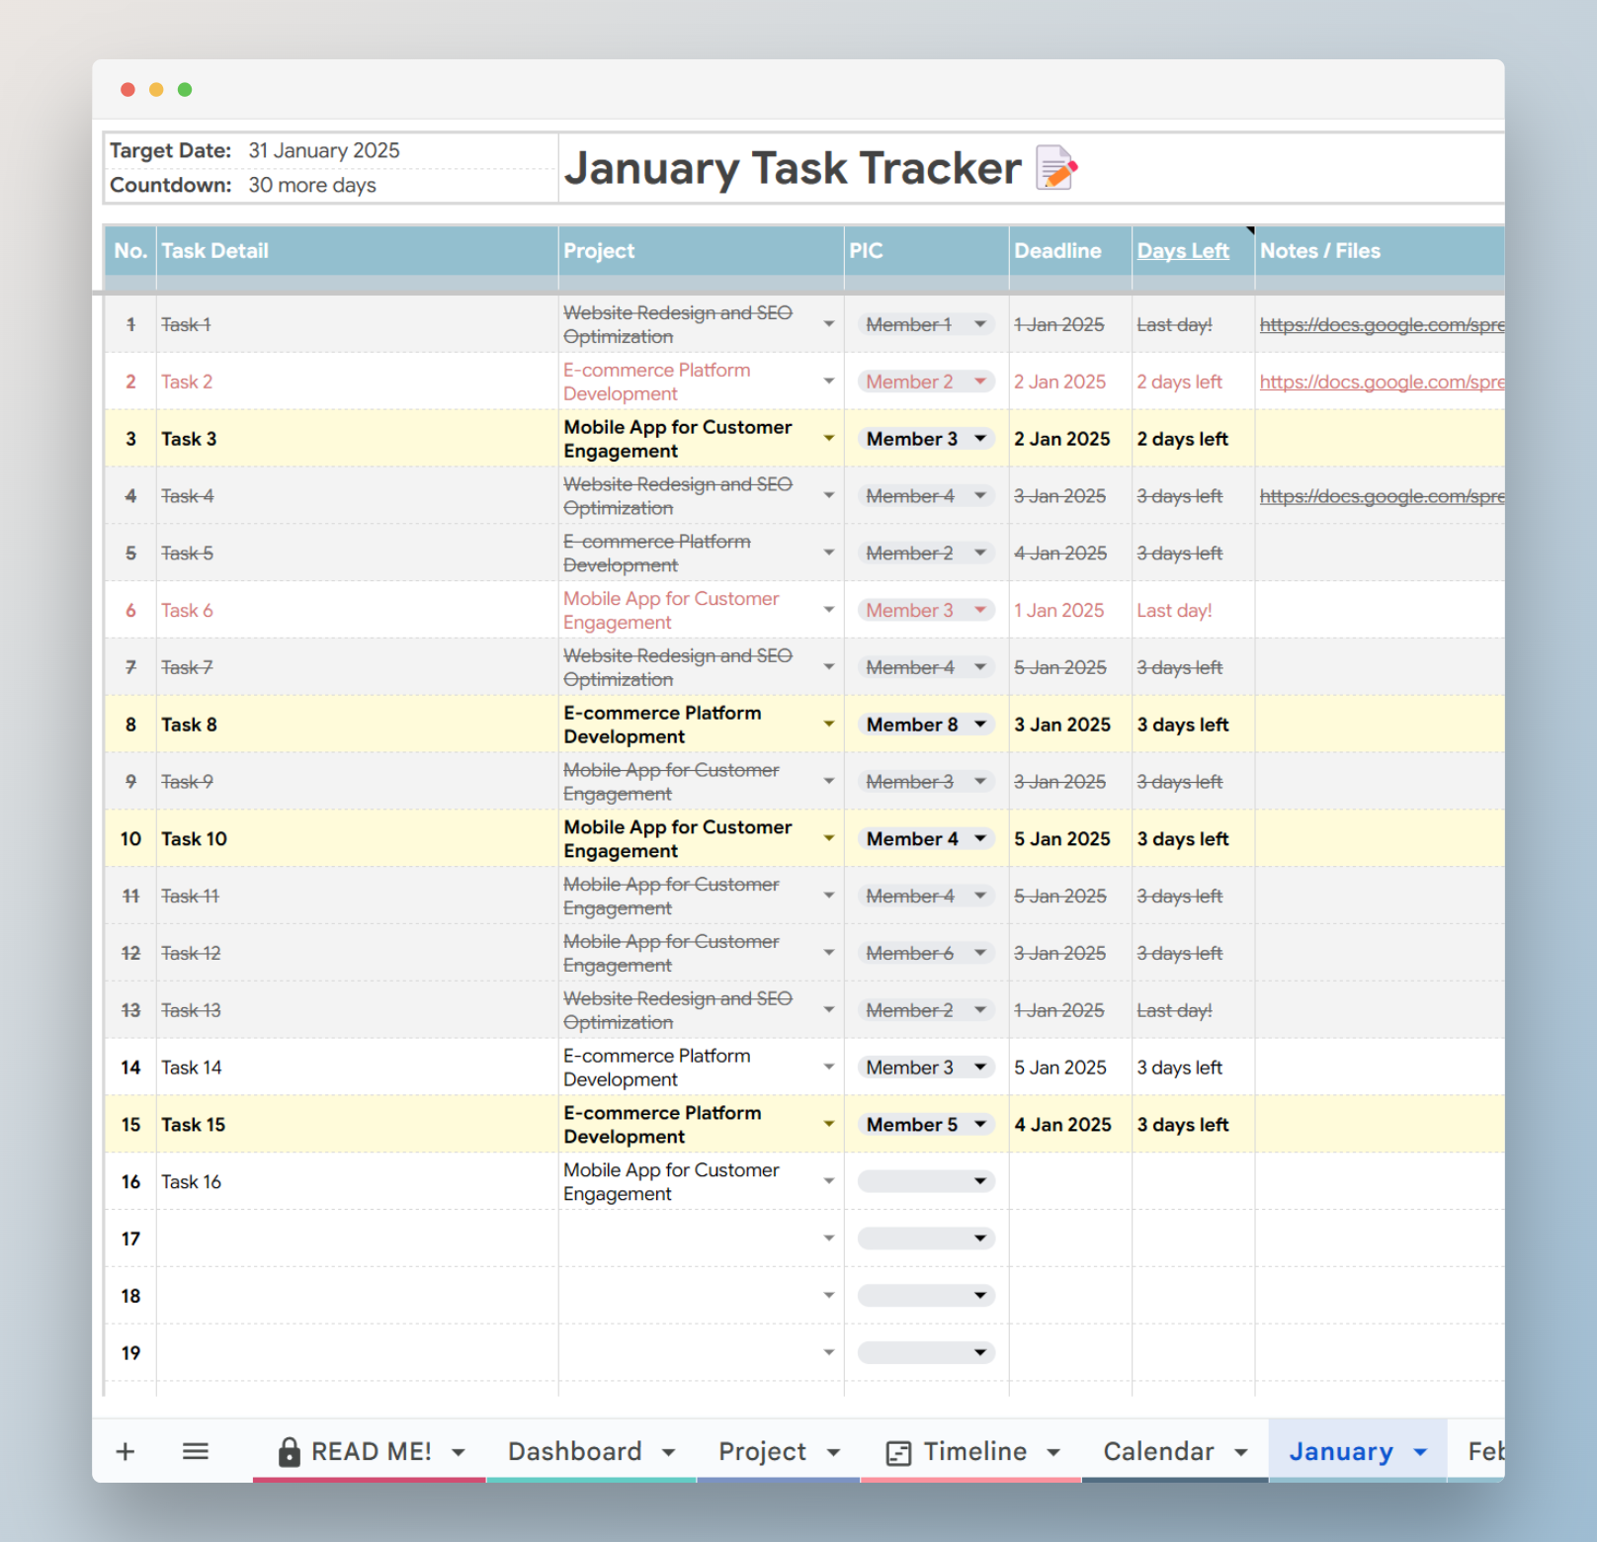This screenshot has width=1597, height=1542.
Task: Switch to the Dashboard sheet tab
Action: click(x=575, y=1451)
